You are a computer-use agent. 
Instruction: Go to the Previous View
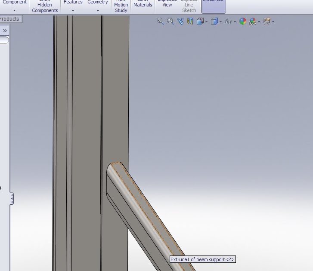(180, 21)
